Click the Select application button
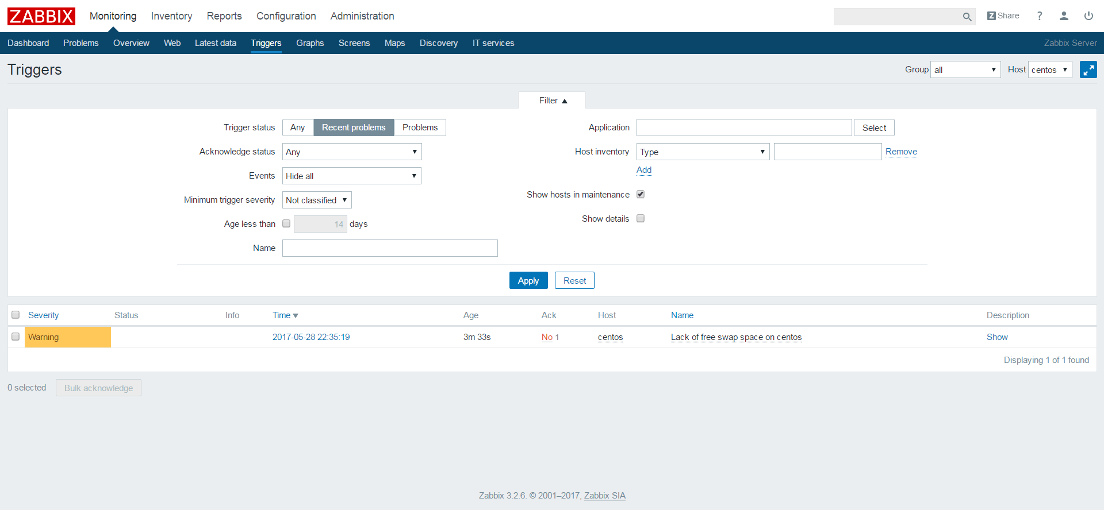Viewport: 1104px width, 510px height. [x=874, y=127]
